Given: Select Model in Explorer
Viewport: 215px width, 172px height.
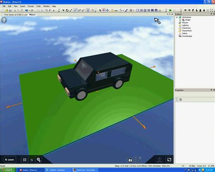Looking at the screenshot, I should 187,20.
